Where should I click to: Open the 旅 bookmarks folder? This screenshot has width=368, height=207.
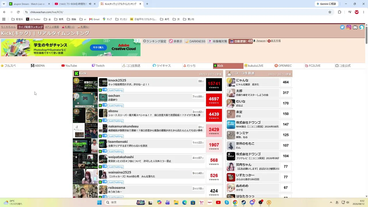coord(176,19)
